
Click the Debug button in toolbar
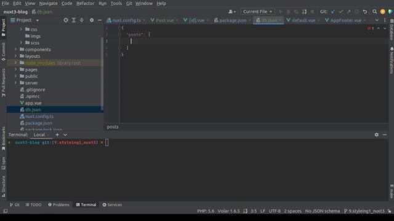(x=288, y=12)
